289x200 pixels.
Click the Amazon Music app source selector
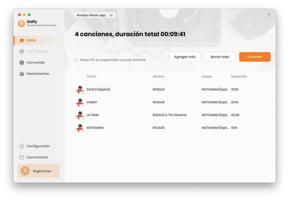95,15
